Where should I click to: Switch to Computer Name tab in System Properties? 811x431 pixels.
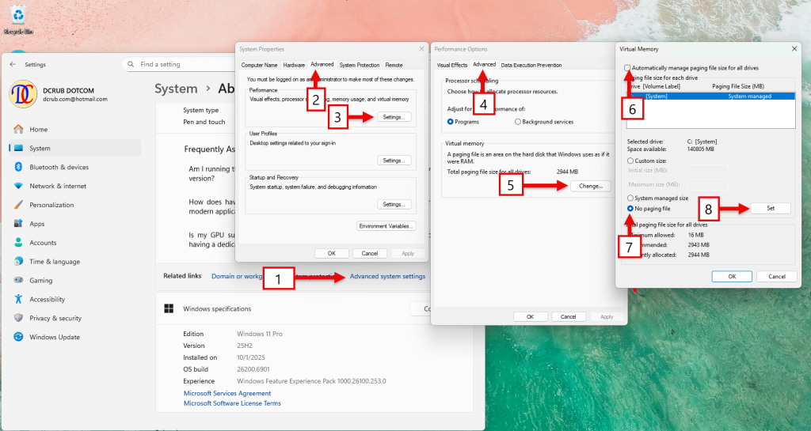[259, 65]
